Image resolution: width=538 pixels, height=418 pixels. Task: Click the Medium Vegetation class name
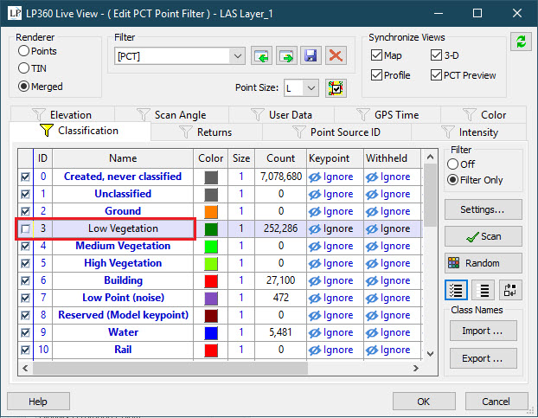[123, 246]
